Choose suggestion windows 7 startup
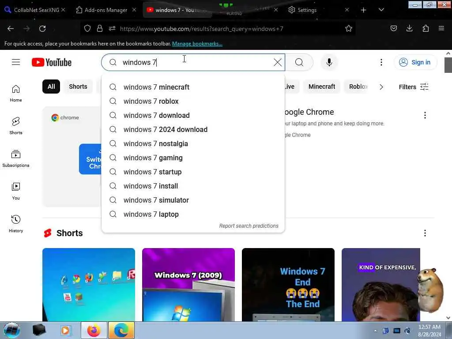The height and width of the screenshot is (339, 452). coord(193,172)
